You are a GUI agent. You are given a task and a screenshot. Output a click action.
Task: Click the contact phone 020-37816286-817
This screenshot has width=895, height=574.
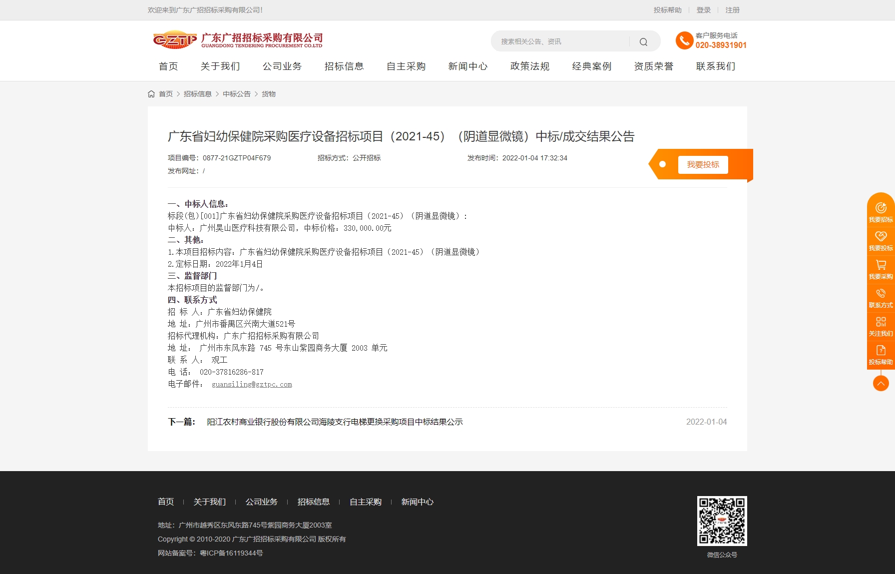click(232, 372)
